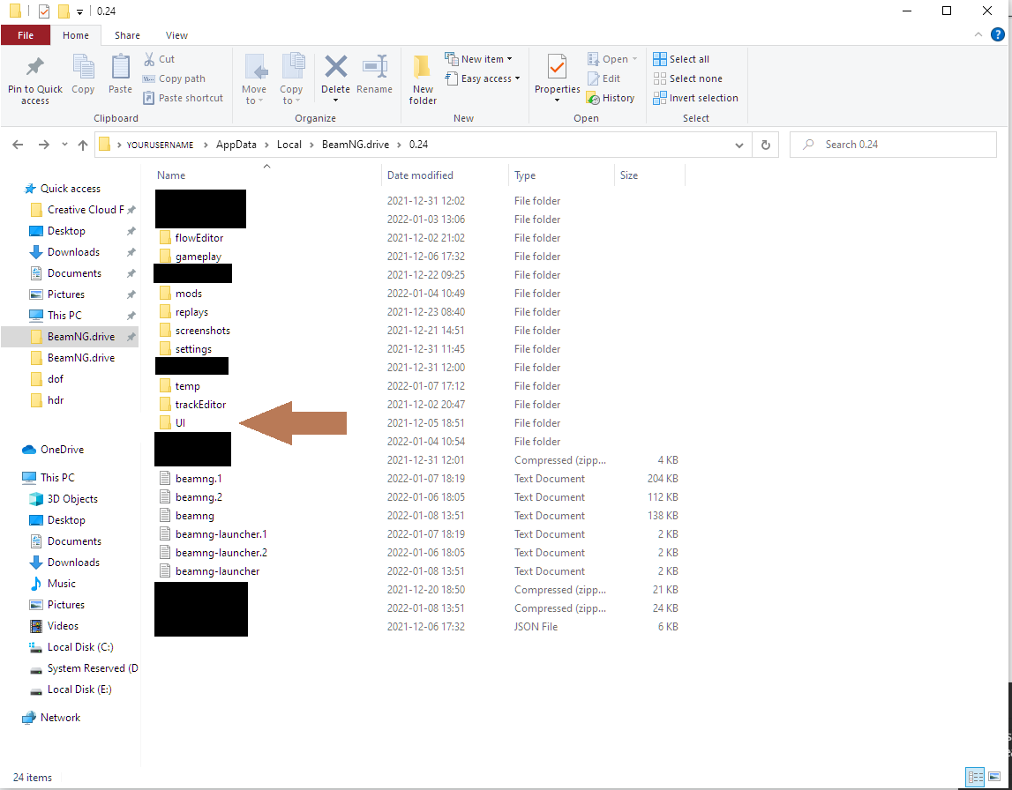Click Invert selection in ribbon
This screenshot has width=1012, height=790.
point(696,98)
